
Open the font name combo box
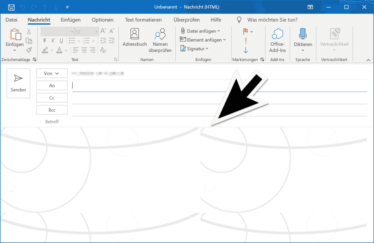(x=57, y=31)
